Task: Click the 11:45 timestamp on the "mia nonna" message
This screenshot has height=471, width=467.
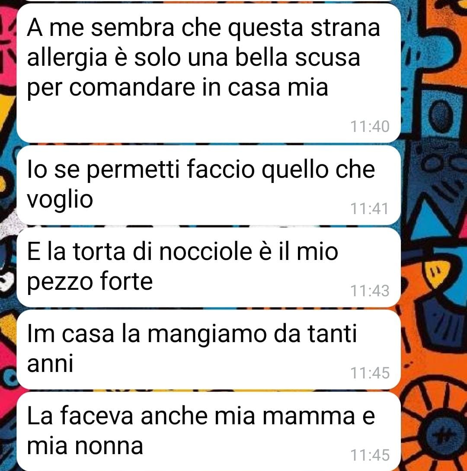Action: 370,455
